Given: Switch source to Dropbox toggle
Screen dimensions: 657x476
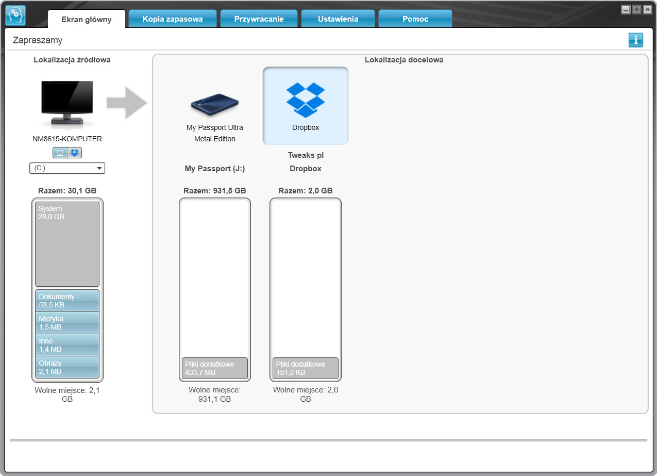Looking at the screenshot, I should pyautogui.click(x=75, y=153).
